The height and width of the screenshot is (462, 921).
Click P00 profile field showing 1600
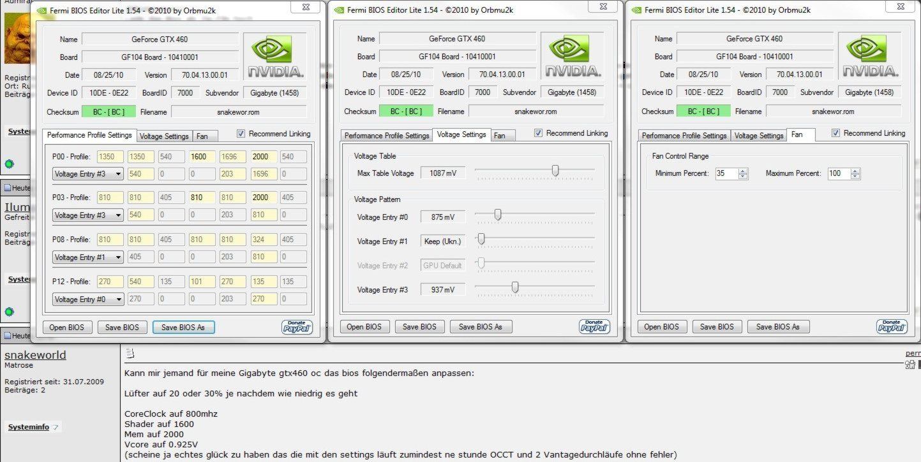tap(202, 157)
